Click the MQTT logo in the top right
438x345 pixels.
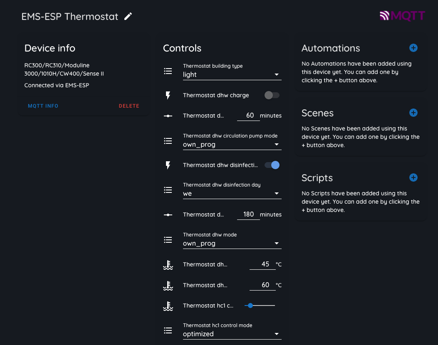[x=402, y=16]
